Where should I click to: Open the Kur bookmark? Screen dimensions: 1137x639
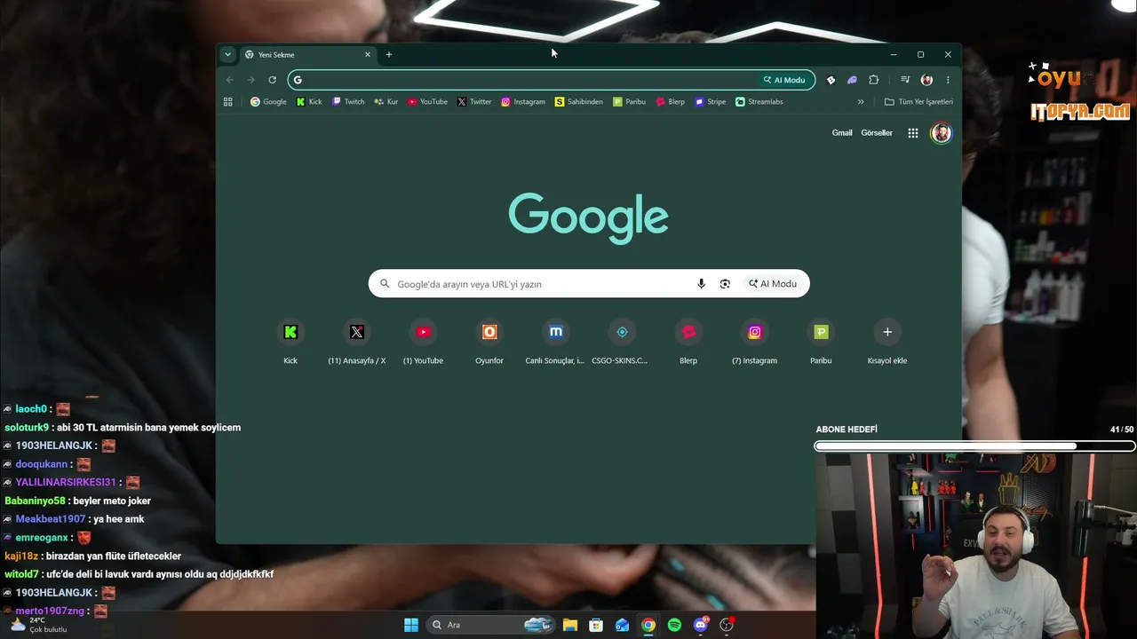[386, 102]
